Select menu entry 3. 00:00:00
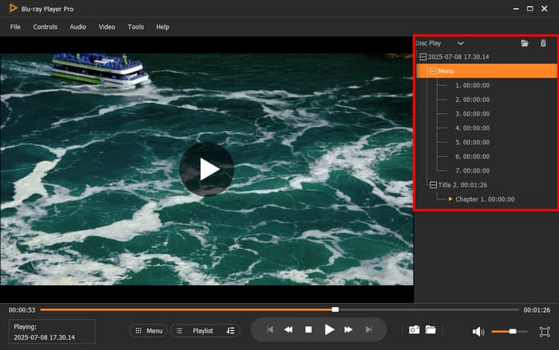 (473, 114)
